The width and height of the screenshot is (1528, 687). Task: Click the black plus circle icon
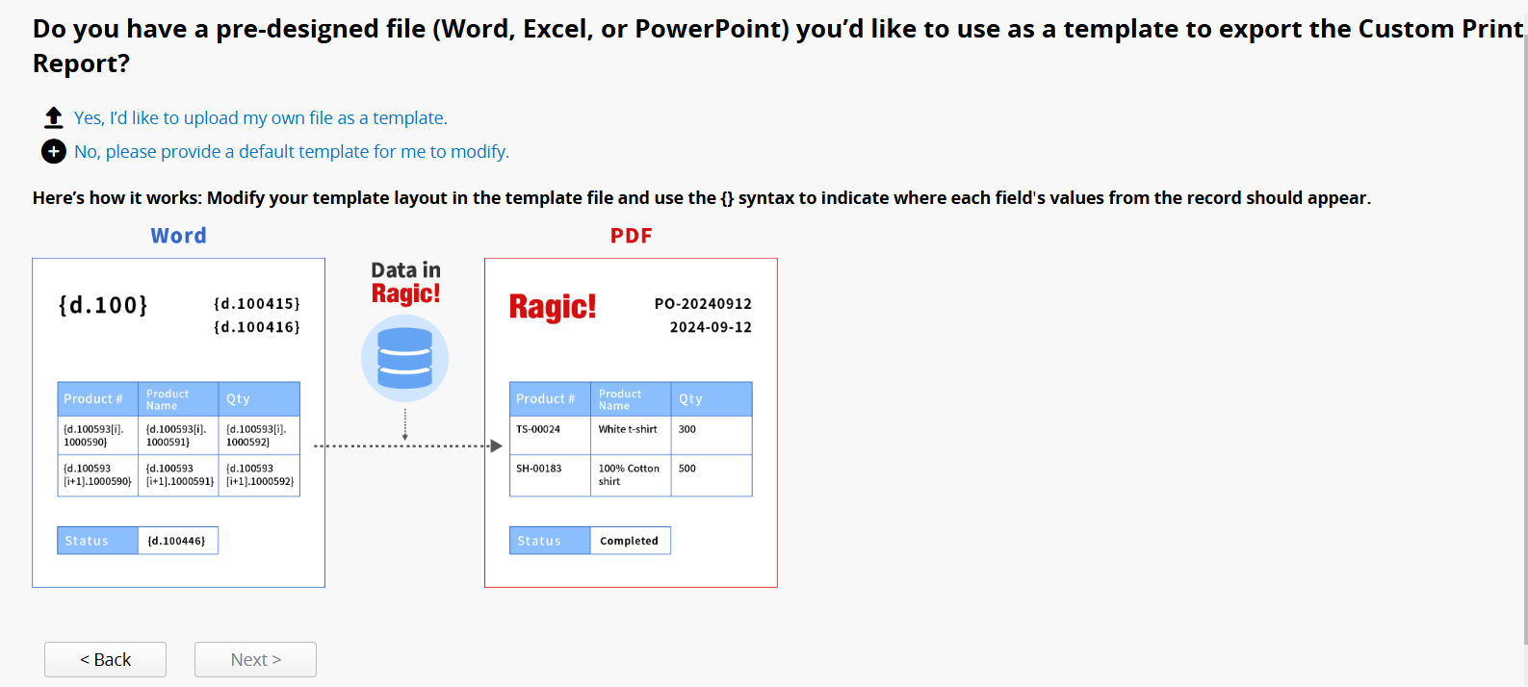tap(54, 151)
